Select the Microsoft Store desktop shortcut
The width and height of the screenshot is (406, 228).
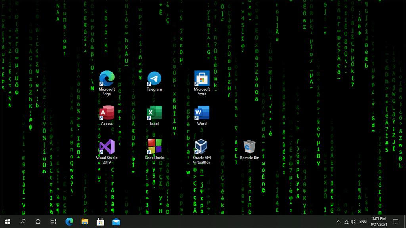202,83
